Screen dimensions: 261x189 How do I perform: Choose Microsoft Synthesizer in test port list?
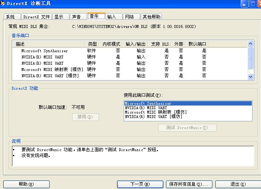pos(188,103)
